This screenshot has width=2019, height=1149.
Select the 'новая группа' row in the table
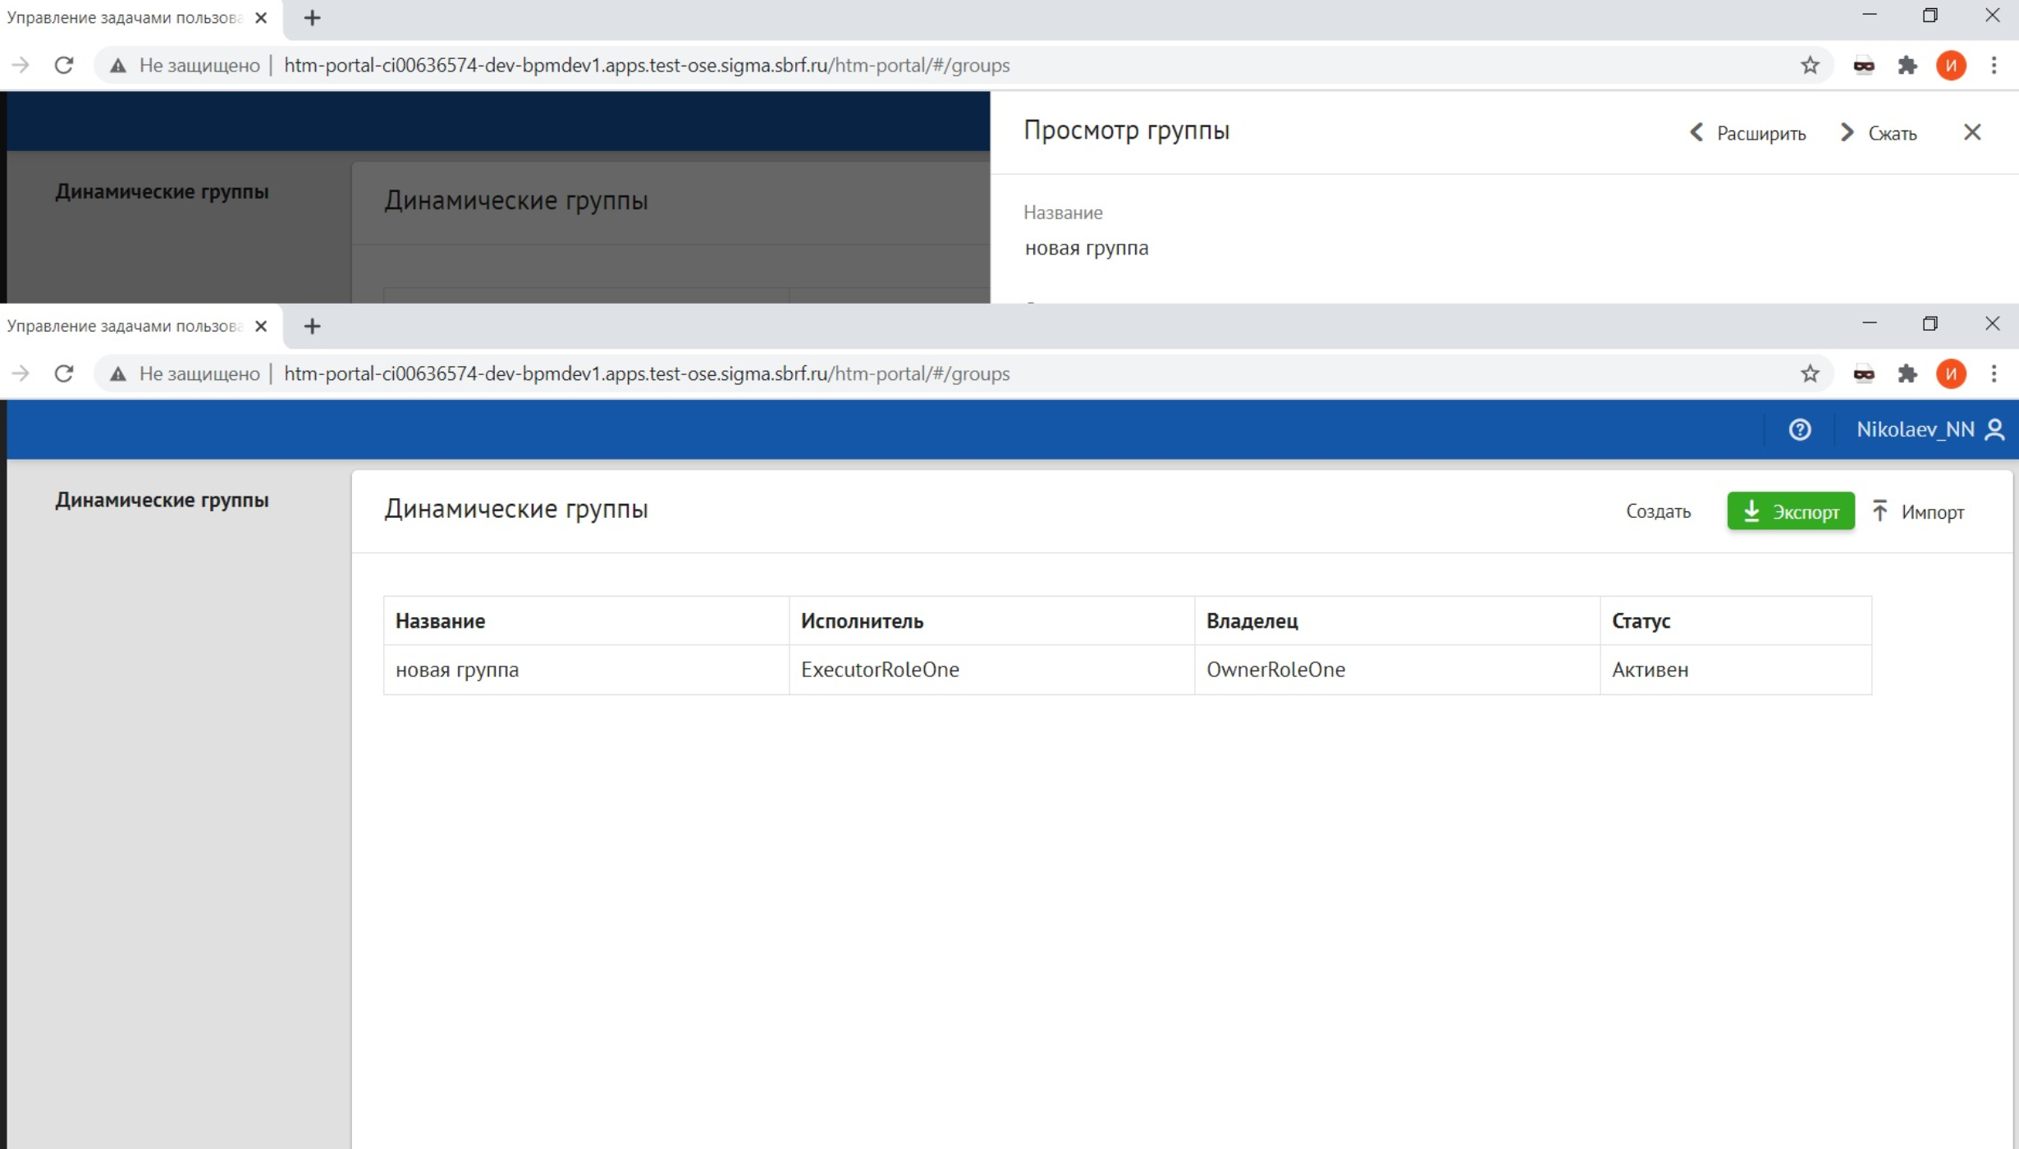point(458,670)
